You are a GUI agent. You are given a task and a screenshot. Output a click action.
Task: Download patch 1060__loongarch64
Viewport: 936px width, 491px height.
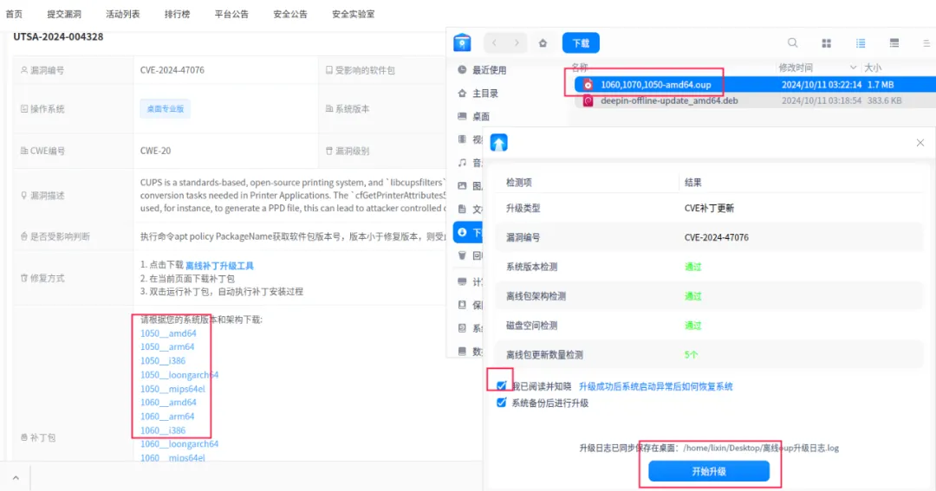[179, 444]
